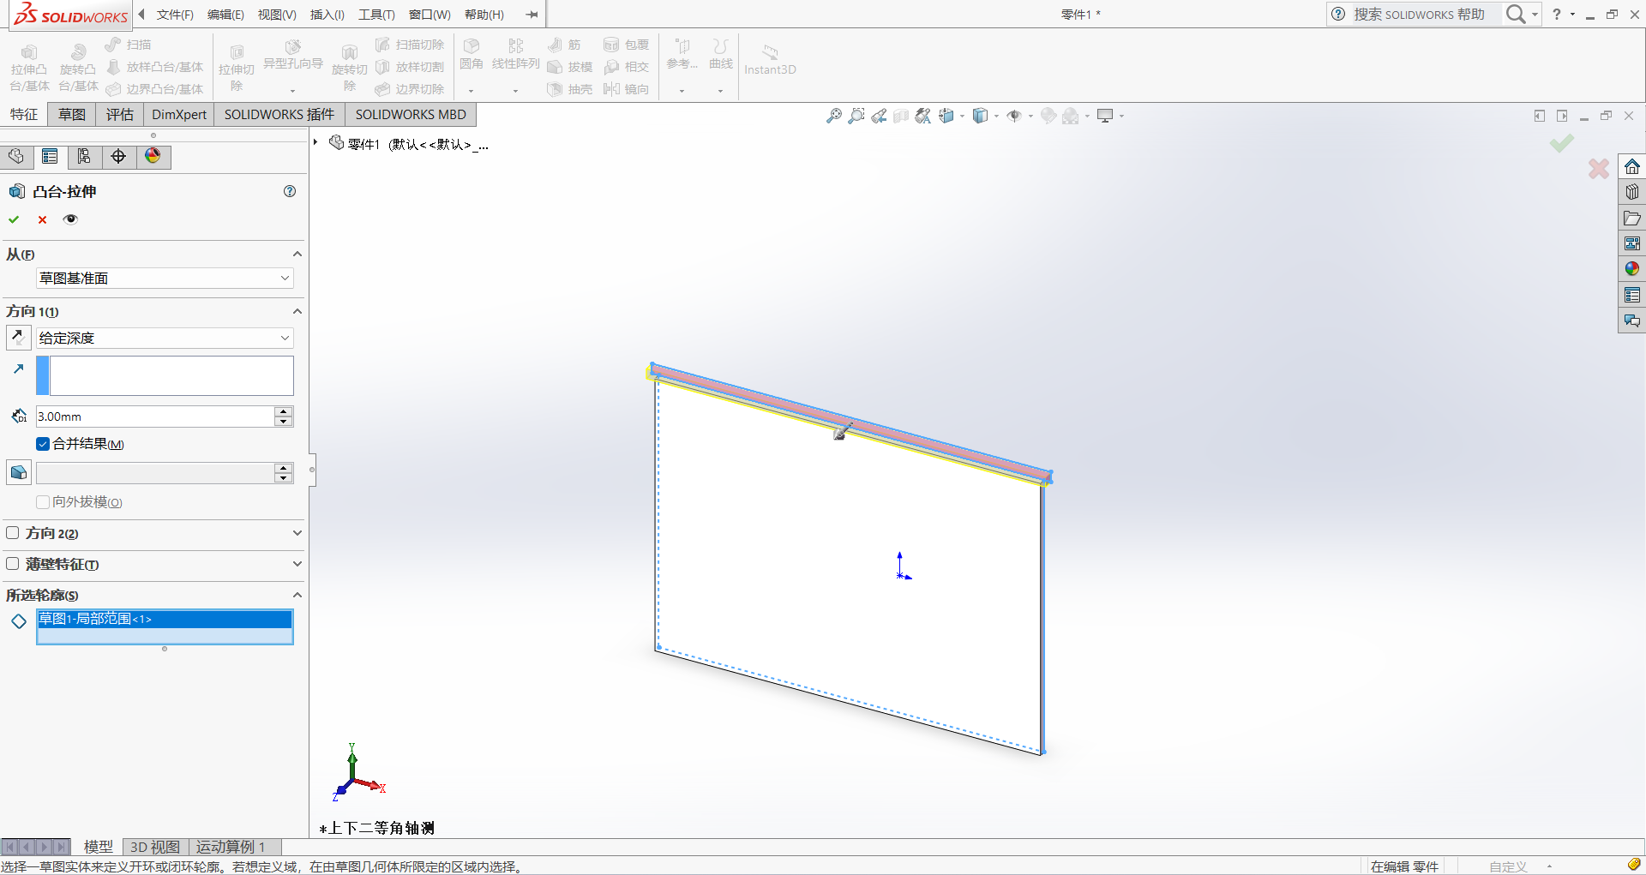Confirm extrude with green checkmark in panel
This screenshot has height=875, width=1646.
(14, 219)
